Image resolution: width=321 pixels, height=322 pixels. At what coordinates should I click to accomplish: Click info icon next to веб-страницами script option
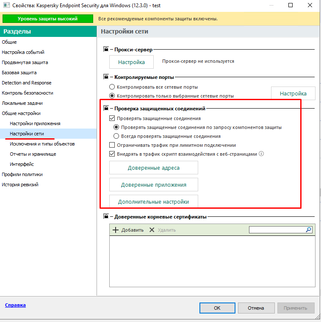coord(261,154)
